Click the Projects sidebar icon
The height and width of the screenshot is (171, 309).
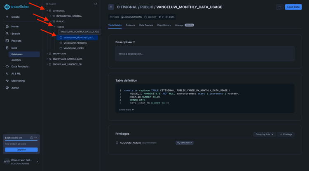[x=7, y=41]
